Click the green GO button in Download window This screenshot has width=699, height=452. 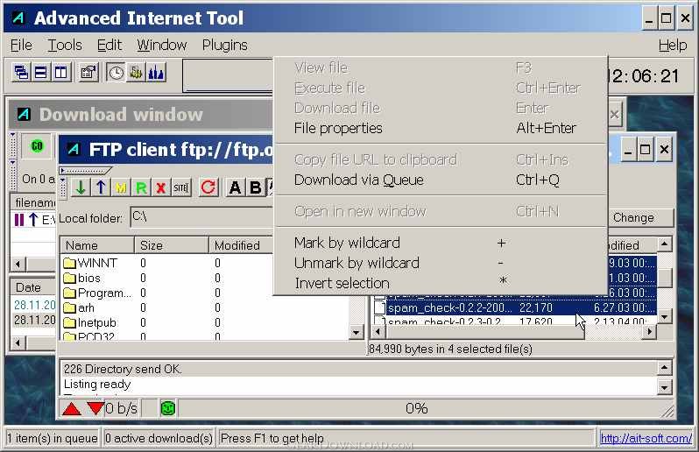38,146
